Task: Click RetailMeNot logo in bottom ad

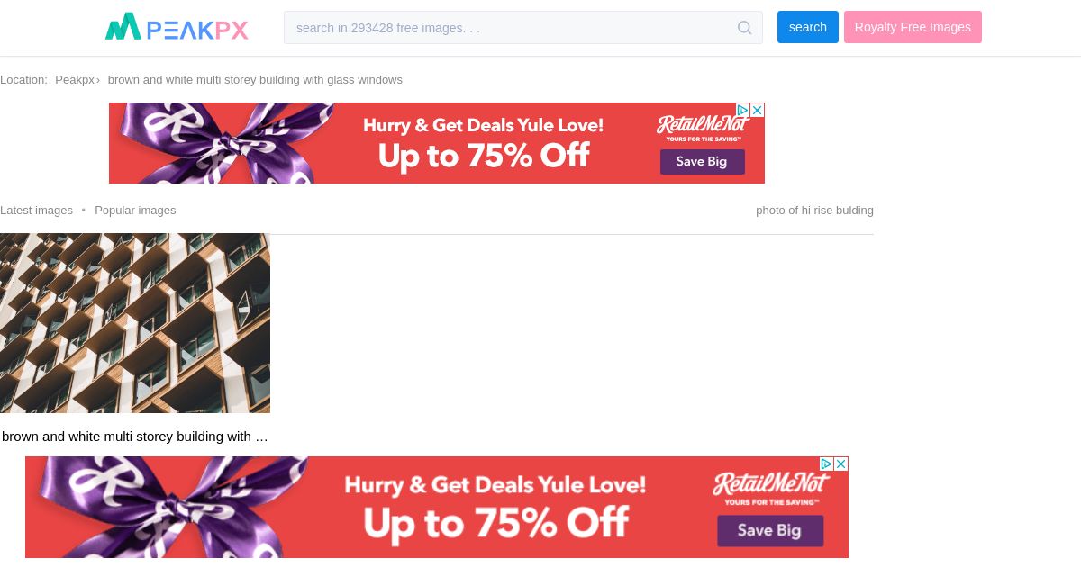Action: [x=771, y=487]
